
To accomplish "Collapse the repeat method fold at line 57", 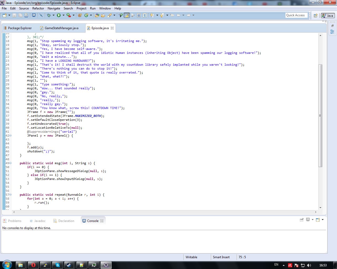I will click(11, 195).
